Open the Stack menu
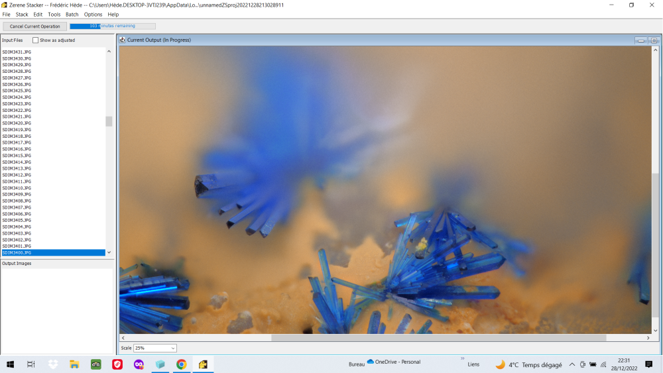The width and height of the screenshot is (663, 373). (x=22, y=15)
